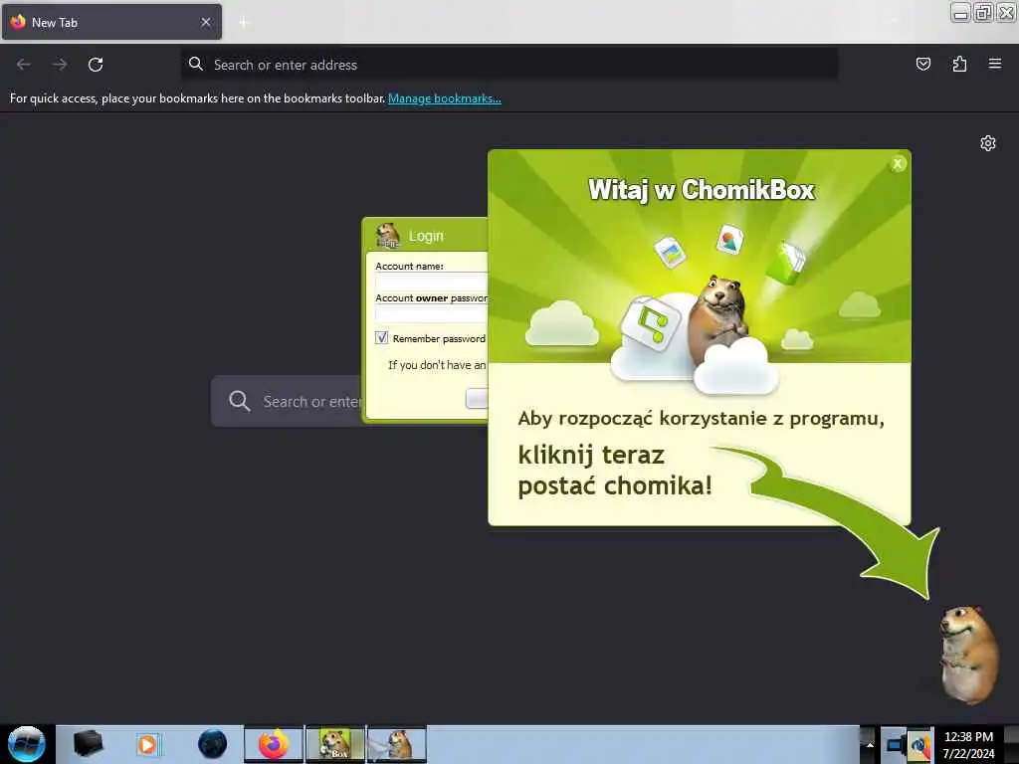
Task: Open Firefox from the taskbar
Action: click(x=274, y=744)
